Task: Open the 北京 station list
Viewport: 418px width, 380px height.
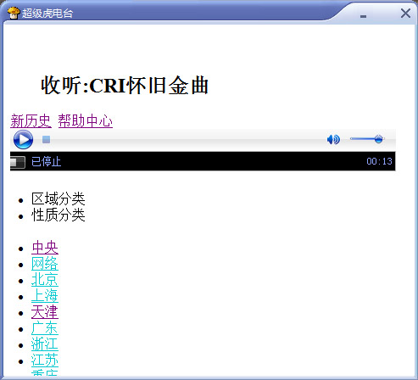Action: point(45,280)
